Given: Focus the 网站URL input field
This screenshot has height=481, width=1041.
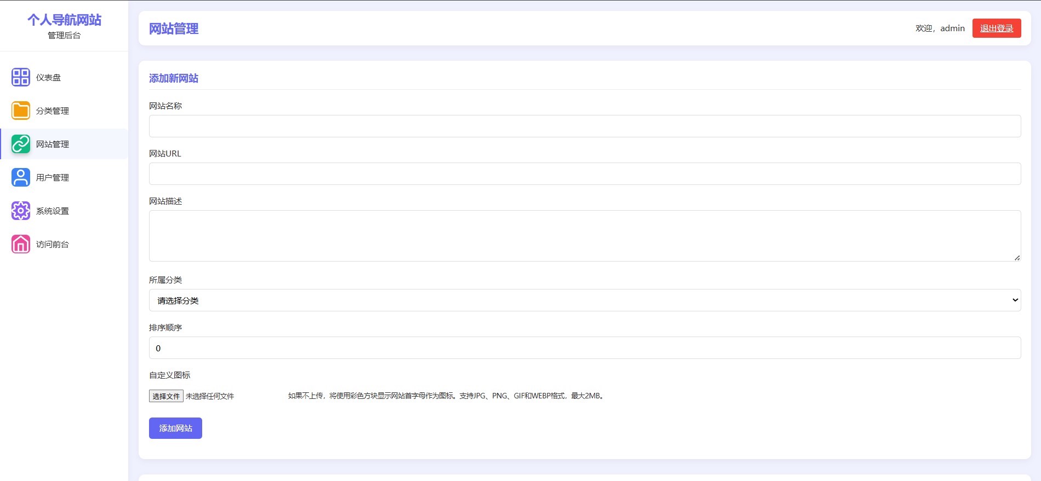Looking at the screenshot, I should tap(585, 173).
